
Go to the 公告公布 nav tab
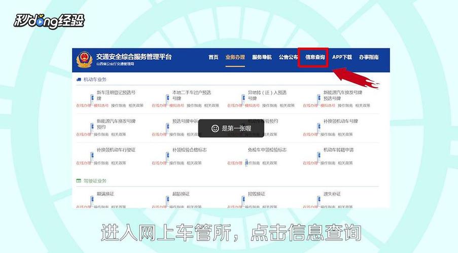tap(288, 57)
